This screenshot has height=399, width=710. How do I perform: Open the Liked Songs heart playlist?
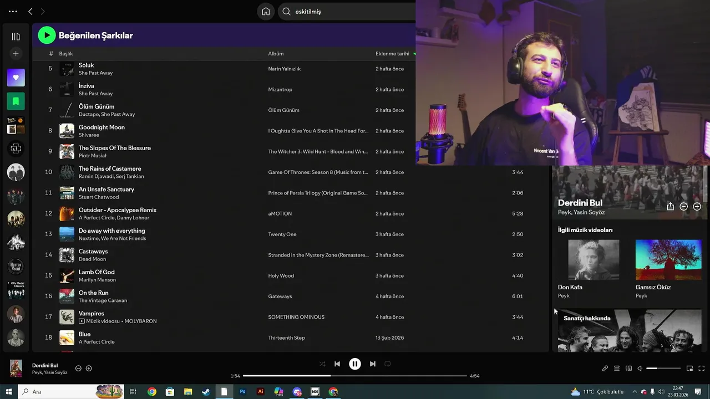click(x=16, y=78)
